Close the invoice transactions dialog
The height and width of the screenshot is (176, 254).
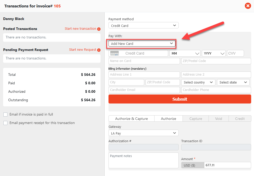248,6
